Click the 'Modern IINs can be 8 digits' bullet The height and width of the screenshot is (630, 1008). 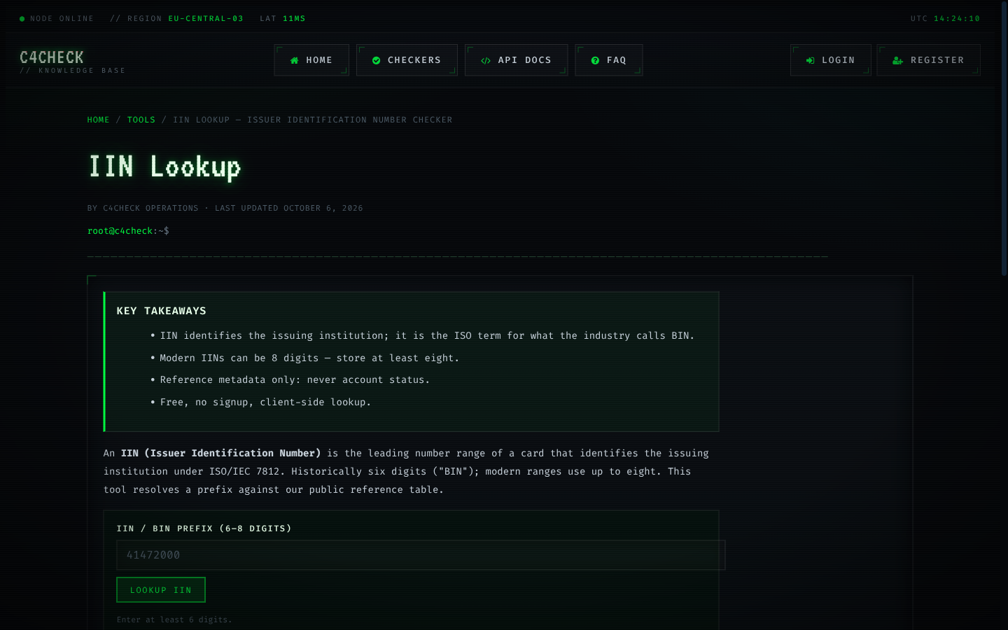[x=309, y=358]
